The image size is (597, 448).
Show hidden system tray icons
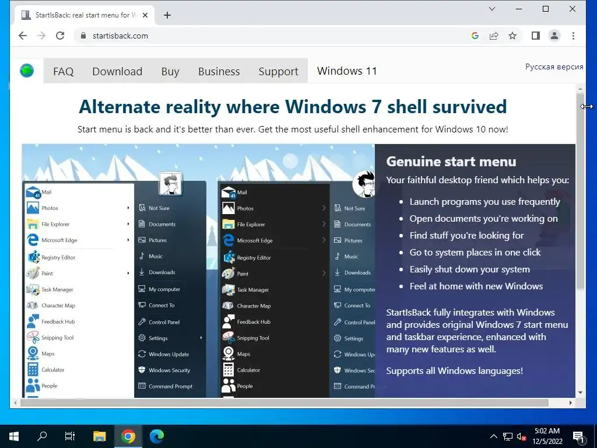pos(493,436)
